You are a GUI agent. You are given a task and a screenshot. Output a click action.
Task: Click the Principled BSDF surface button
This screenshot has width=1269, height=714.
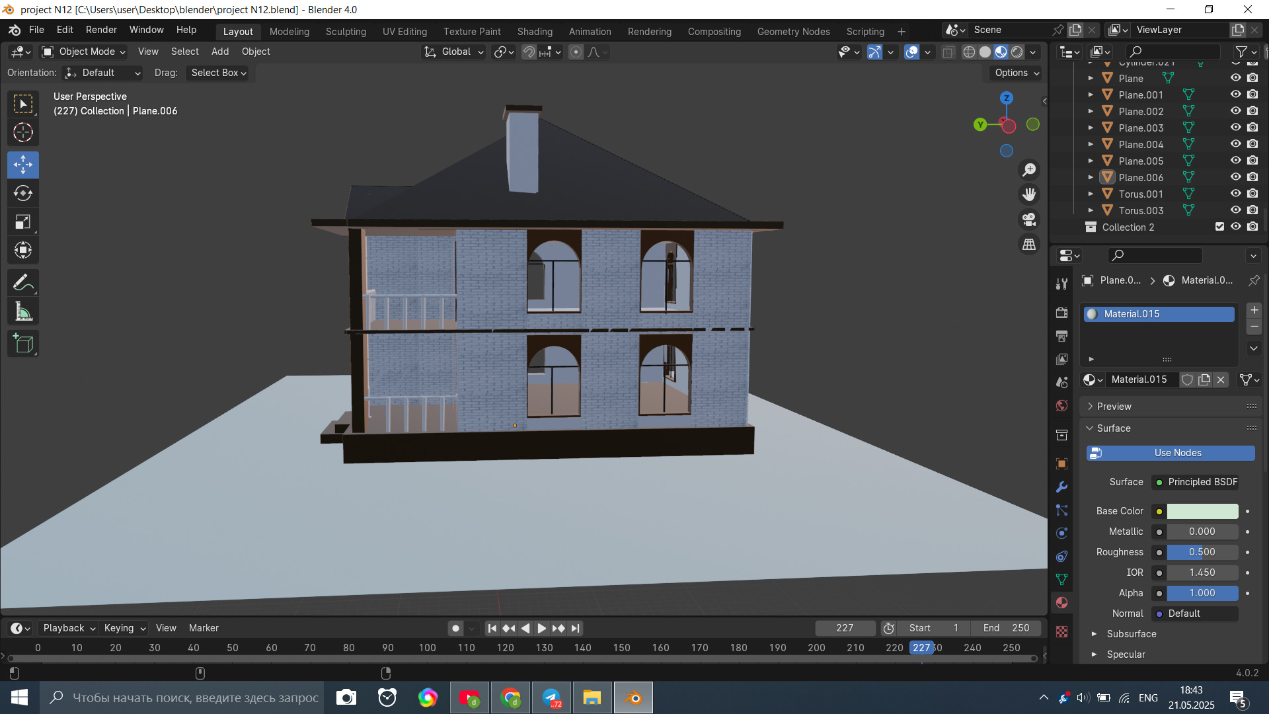(x=1196, y=482)
